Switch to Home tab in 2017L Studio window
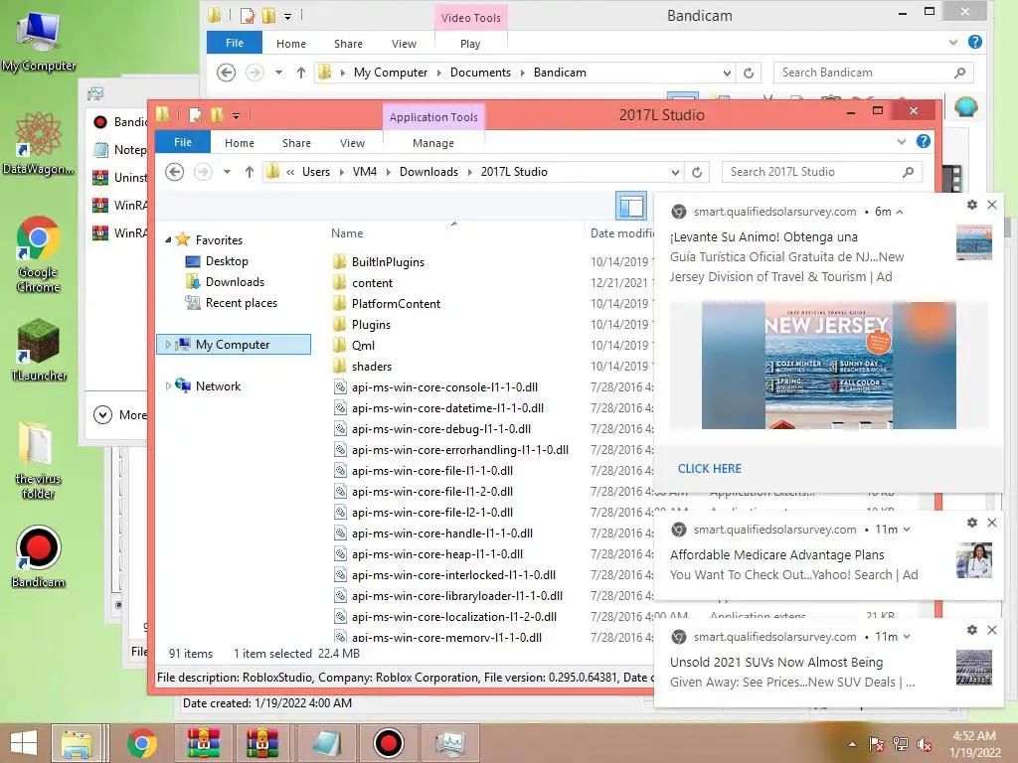The image size is (1018, 763). tap(239, 143)
